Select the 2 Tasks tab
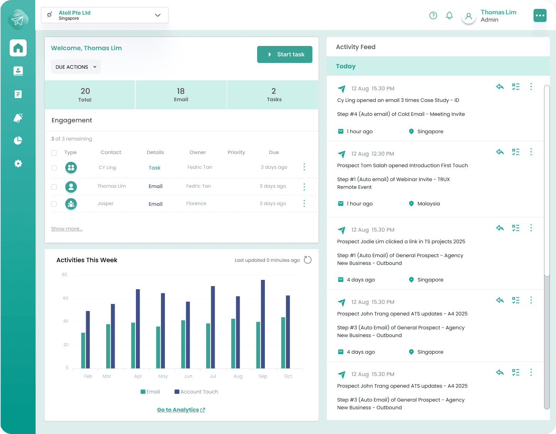 pos(273,95)
